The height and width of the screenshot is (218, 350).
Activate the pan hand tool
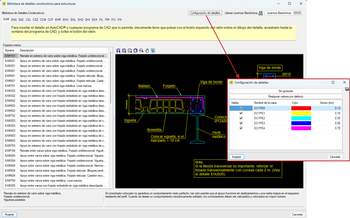pyautogui.click(x=147, y=51)
